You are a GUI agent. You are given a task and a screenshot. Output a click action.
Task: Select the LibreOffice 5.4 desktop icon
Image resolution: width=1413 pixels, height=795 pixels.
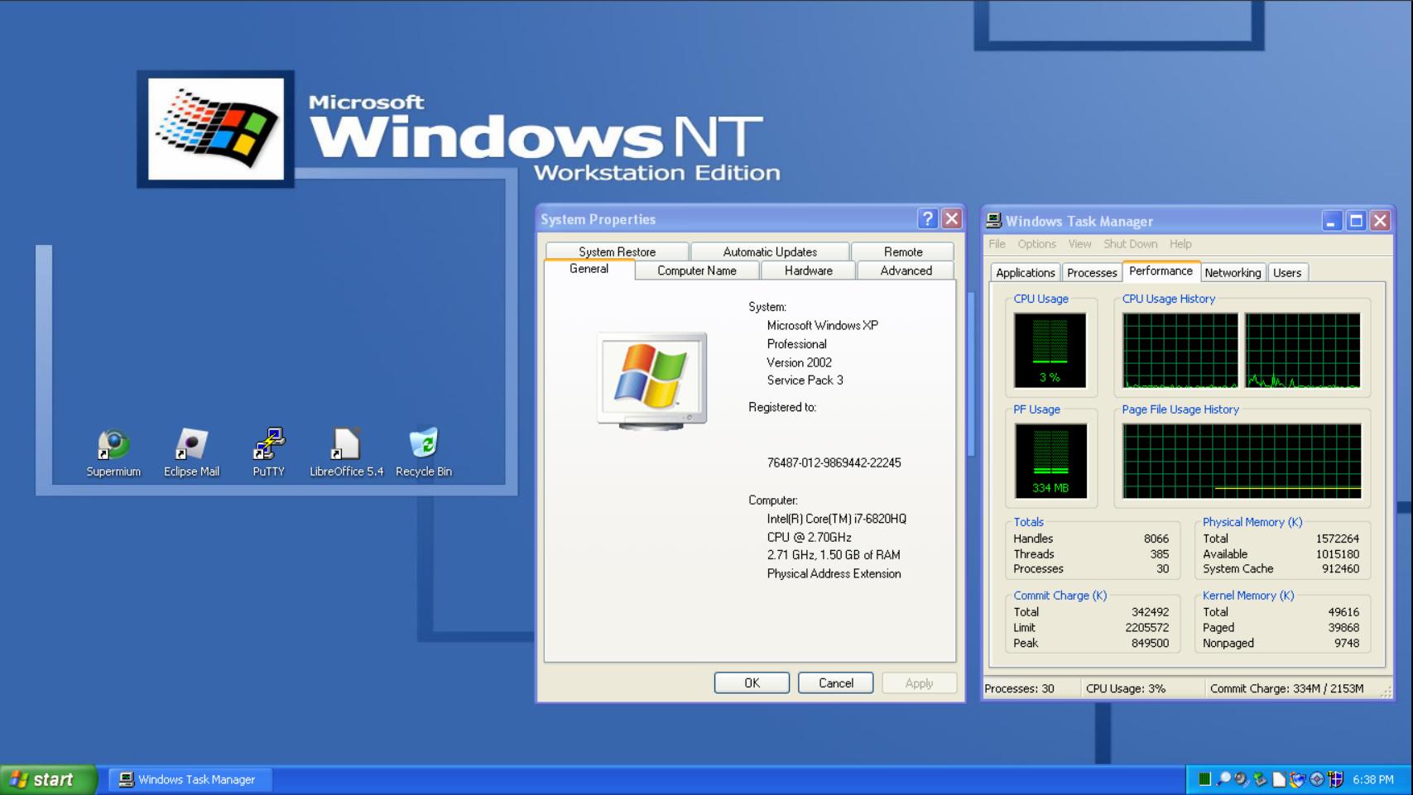346,453
